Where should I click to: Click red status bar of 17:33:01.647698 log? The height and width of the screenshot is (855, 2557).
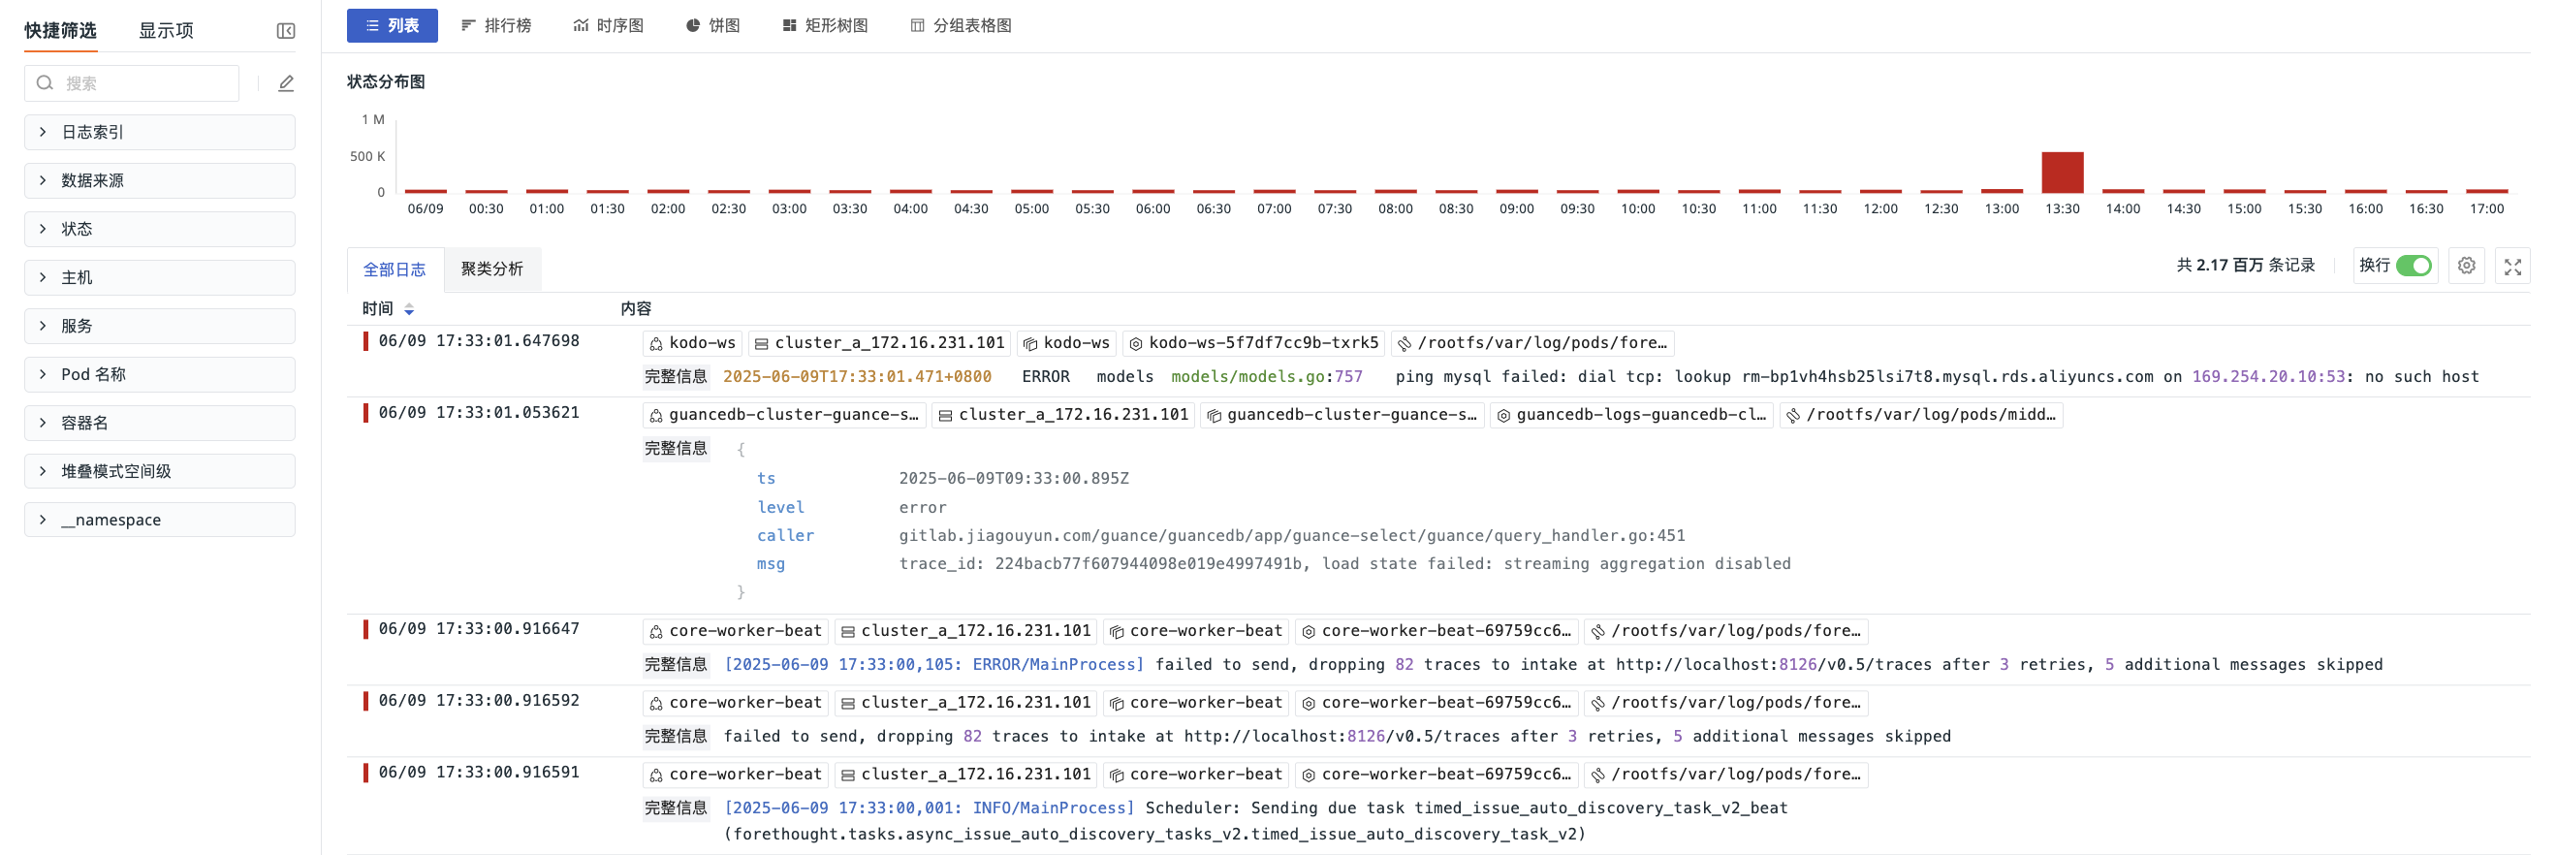(365, 341)
